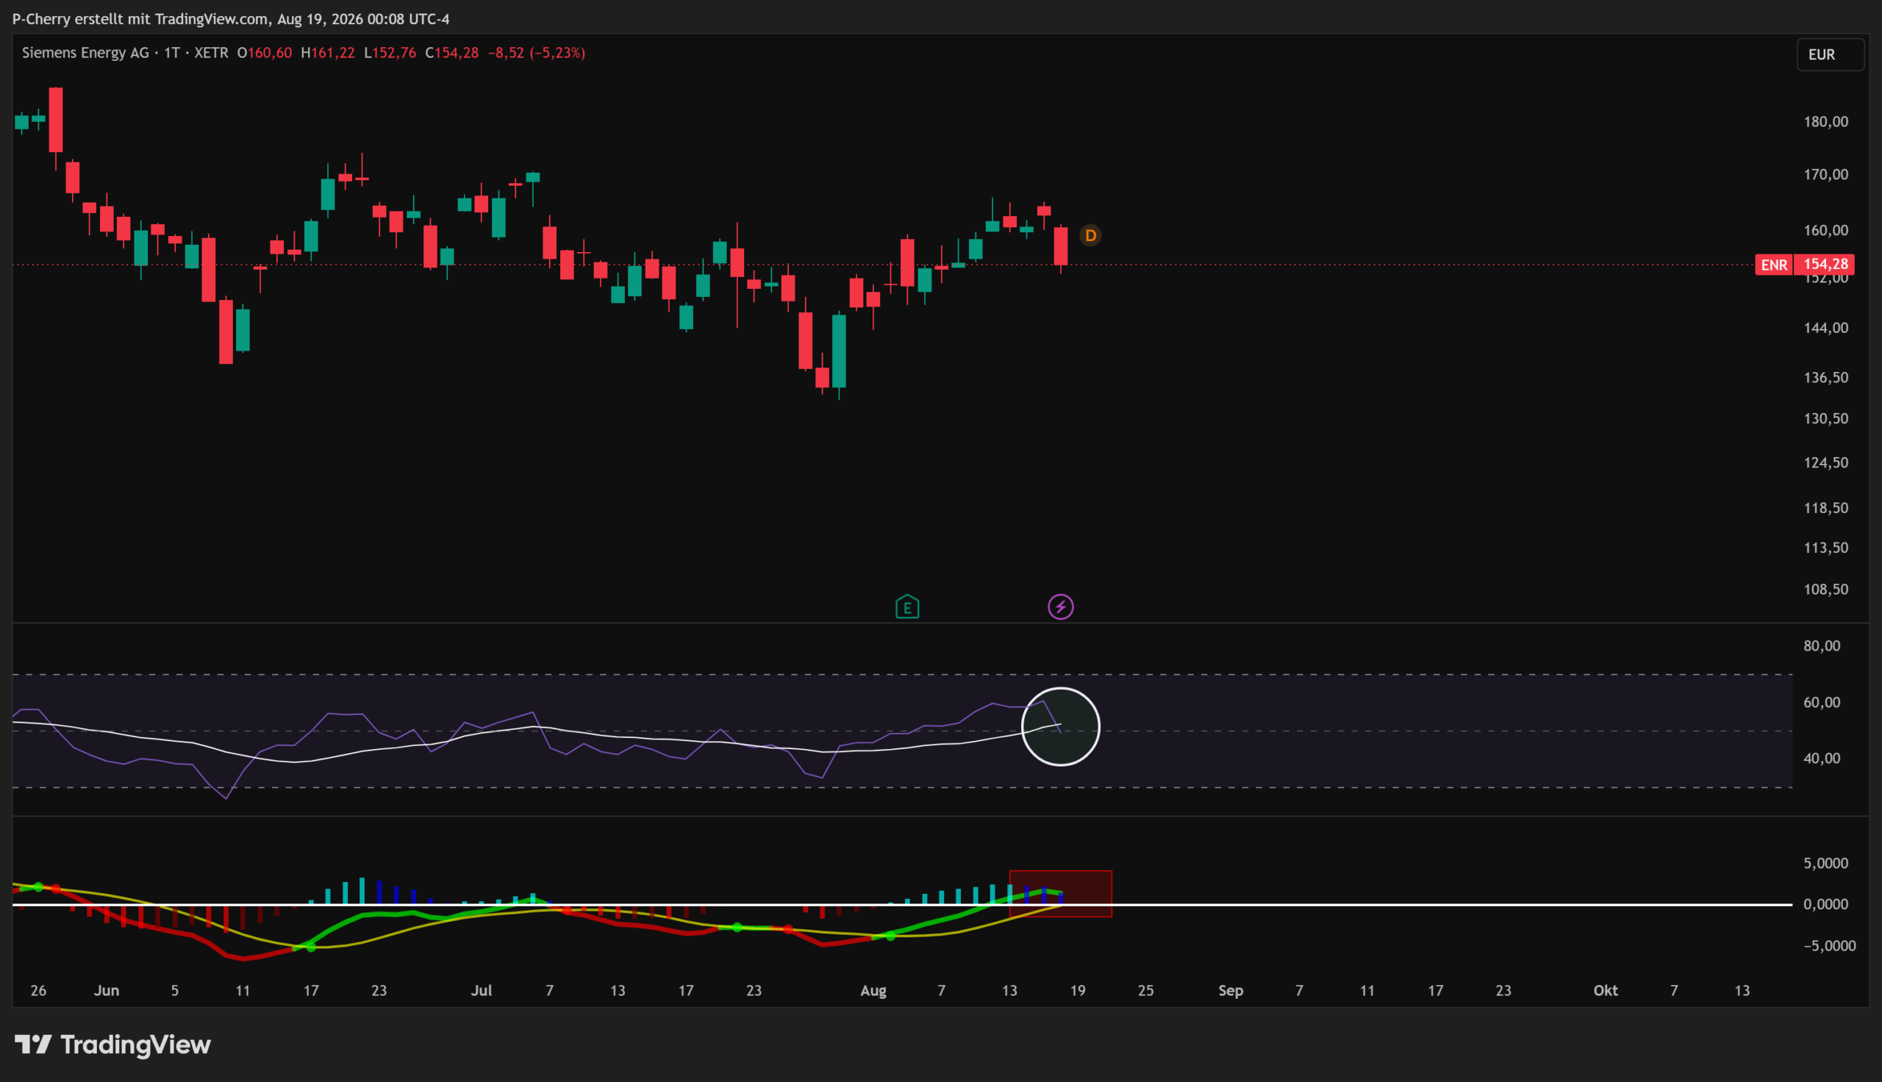1882x1082 pixels.
Task: Click the Siemens Energy AG symbol title
Action: click(x=85, y=53)
